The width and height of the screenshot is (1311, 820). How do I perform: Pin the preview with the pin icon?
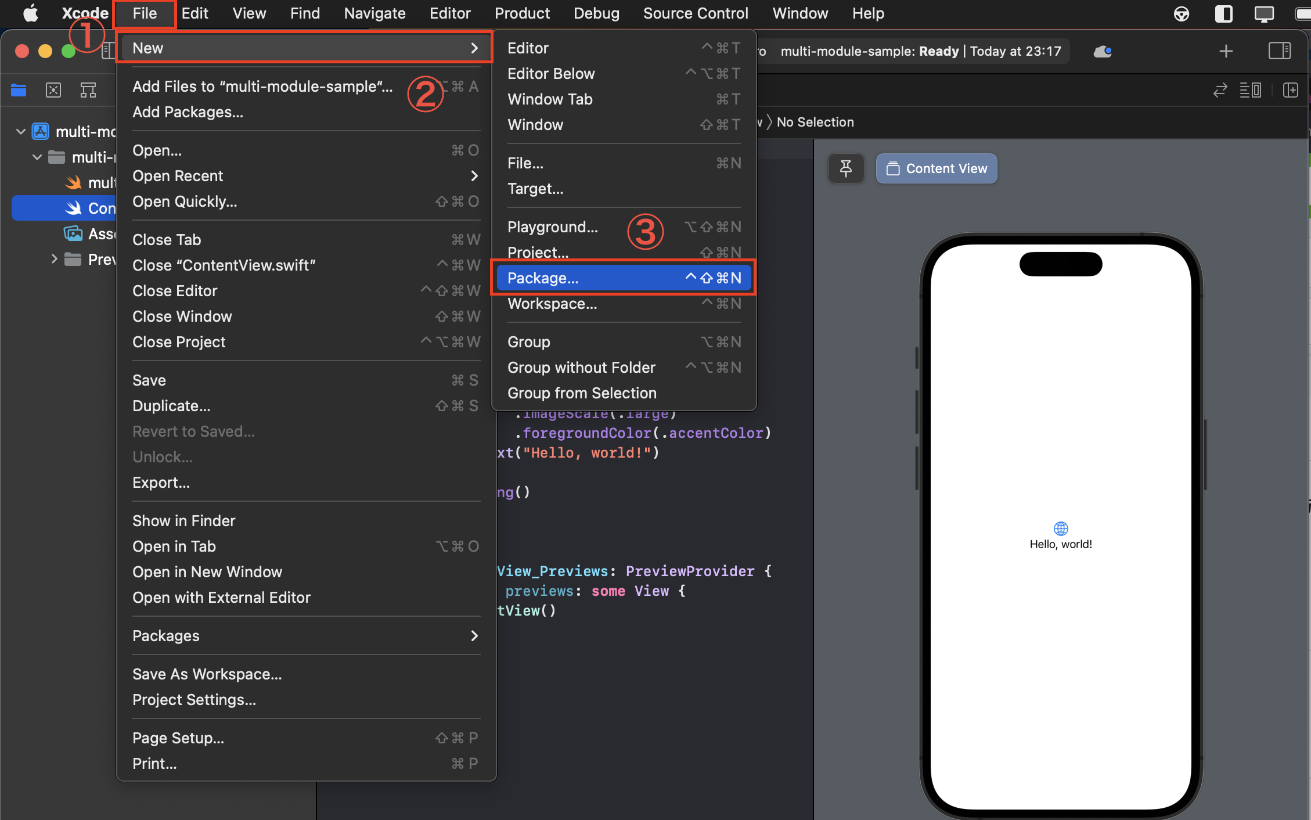(846, 168)
